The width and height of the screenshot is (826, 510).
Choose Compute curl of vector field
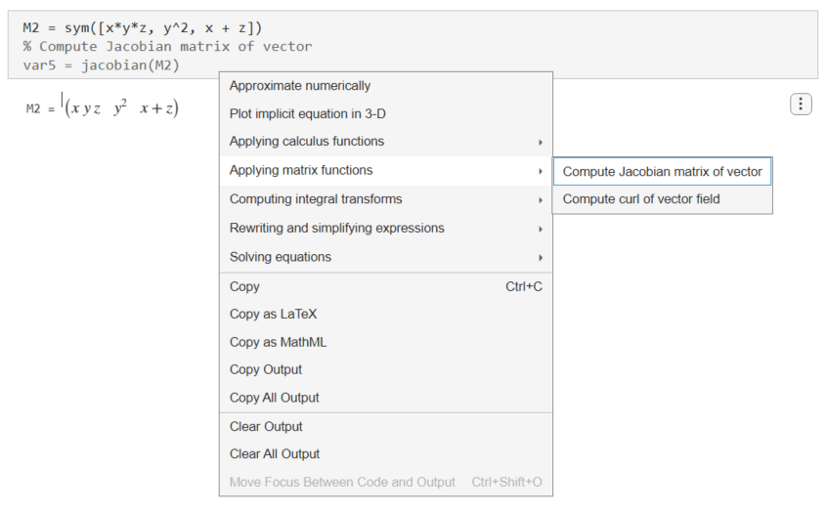[641, 199]
